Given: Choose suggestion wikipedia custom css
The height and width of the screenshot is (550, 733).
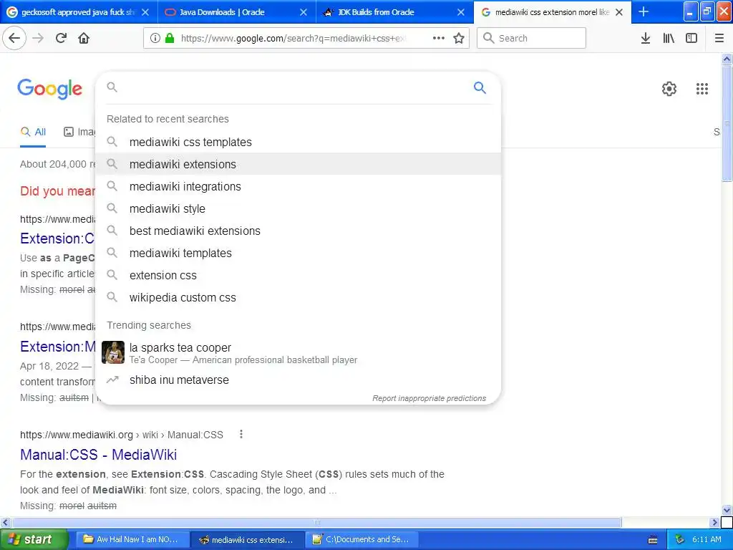Looking at the screenshot, I should coord(298,297).
